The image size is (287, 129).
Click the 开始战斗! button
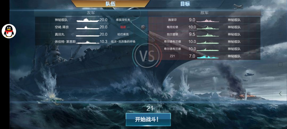pyautogui.click(x=148, y=119)
